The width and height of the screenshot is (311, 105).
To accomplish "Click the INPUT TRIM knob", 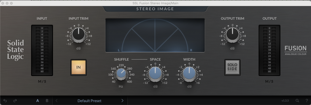I will pos(79,35).
